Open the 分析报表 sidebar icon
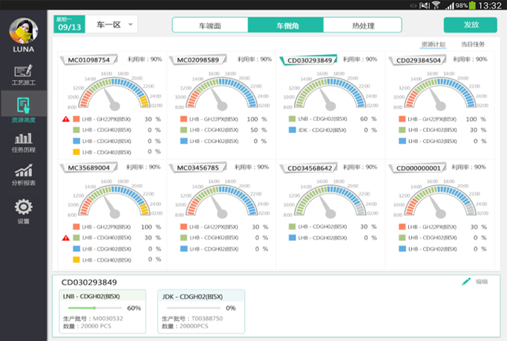 pyautogui.click(x=24, y=174)
